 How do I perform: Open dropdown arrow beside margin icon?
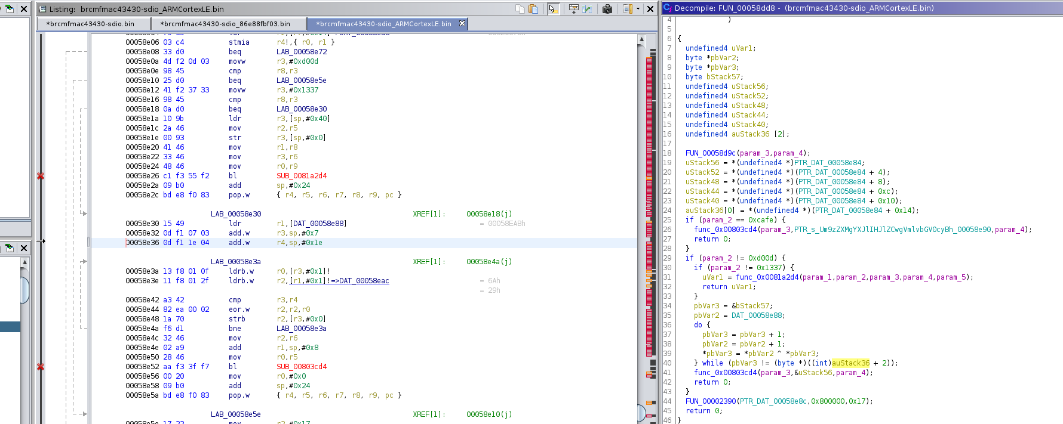click(x=638, y=9)
